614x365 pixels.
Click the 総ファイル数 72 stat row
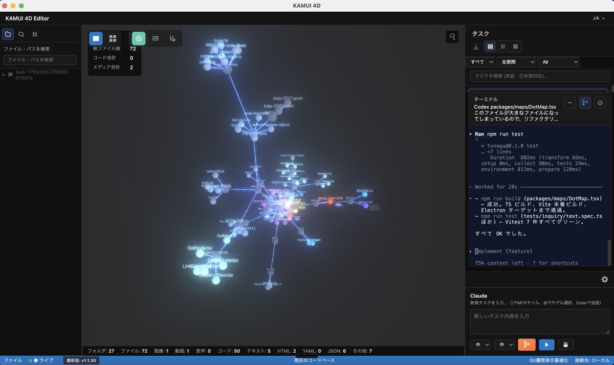114,49
